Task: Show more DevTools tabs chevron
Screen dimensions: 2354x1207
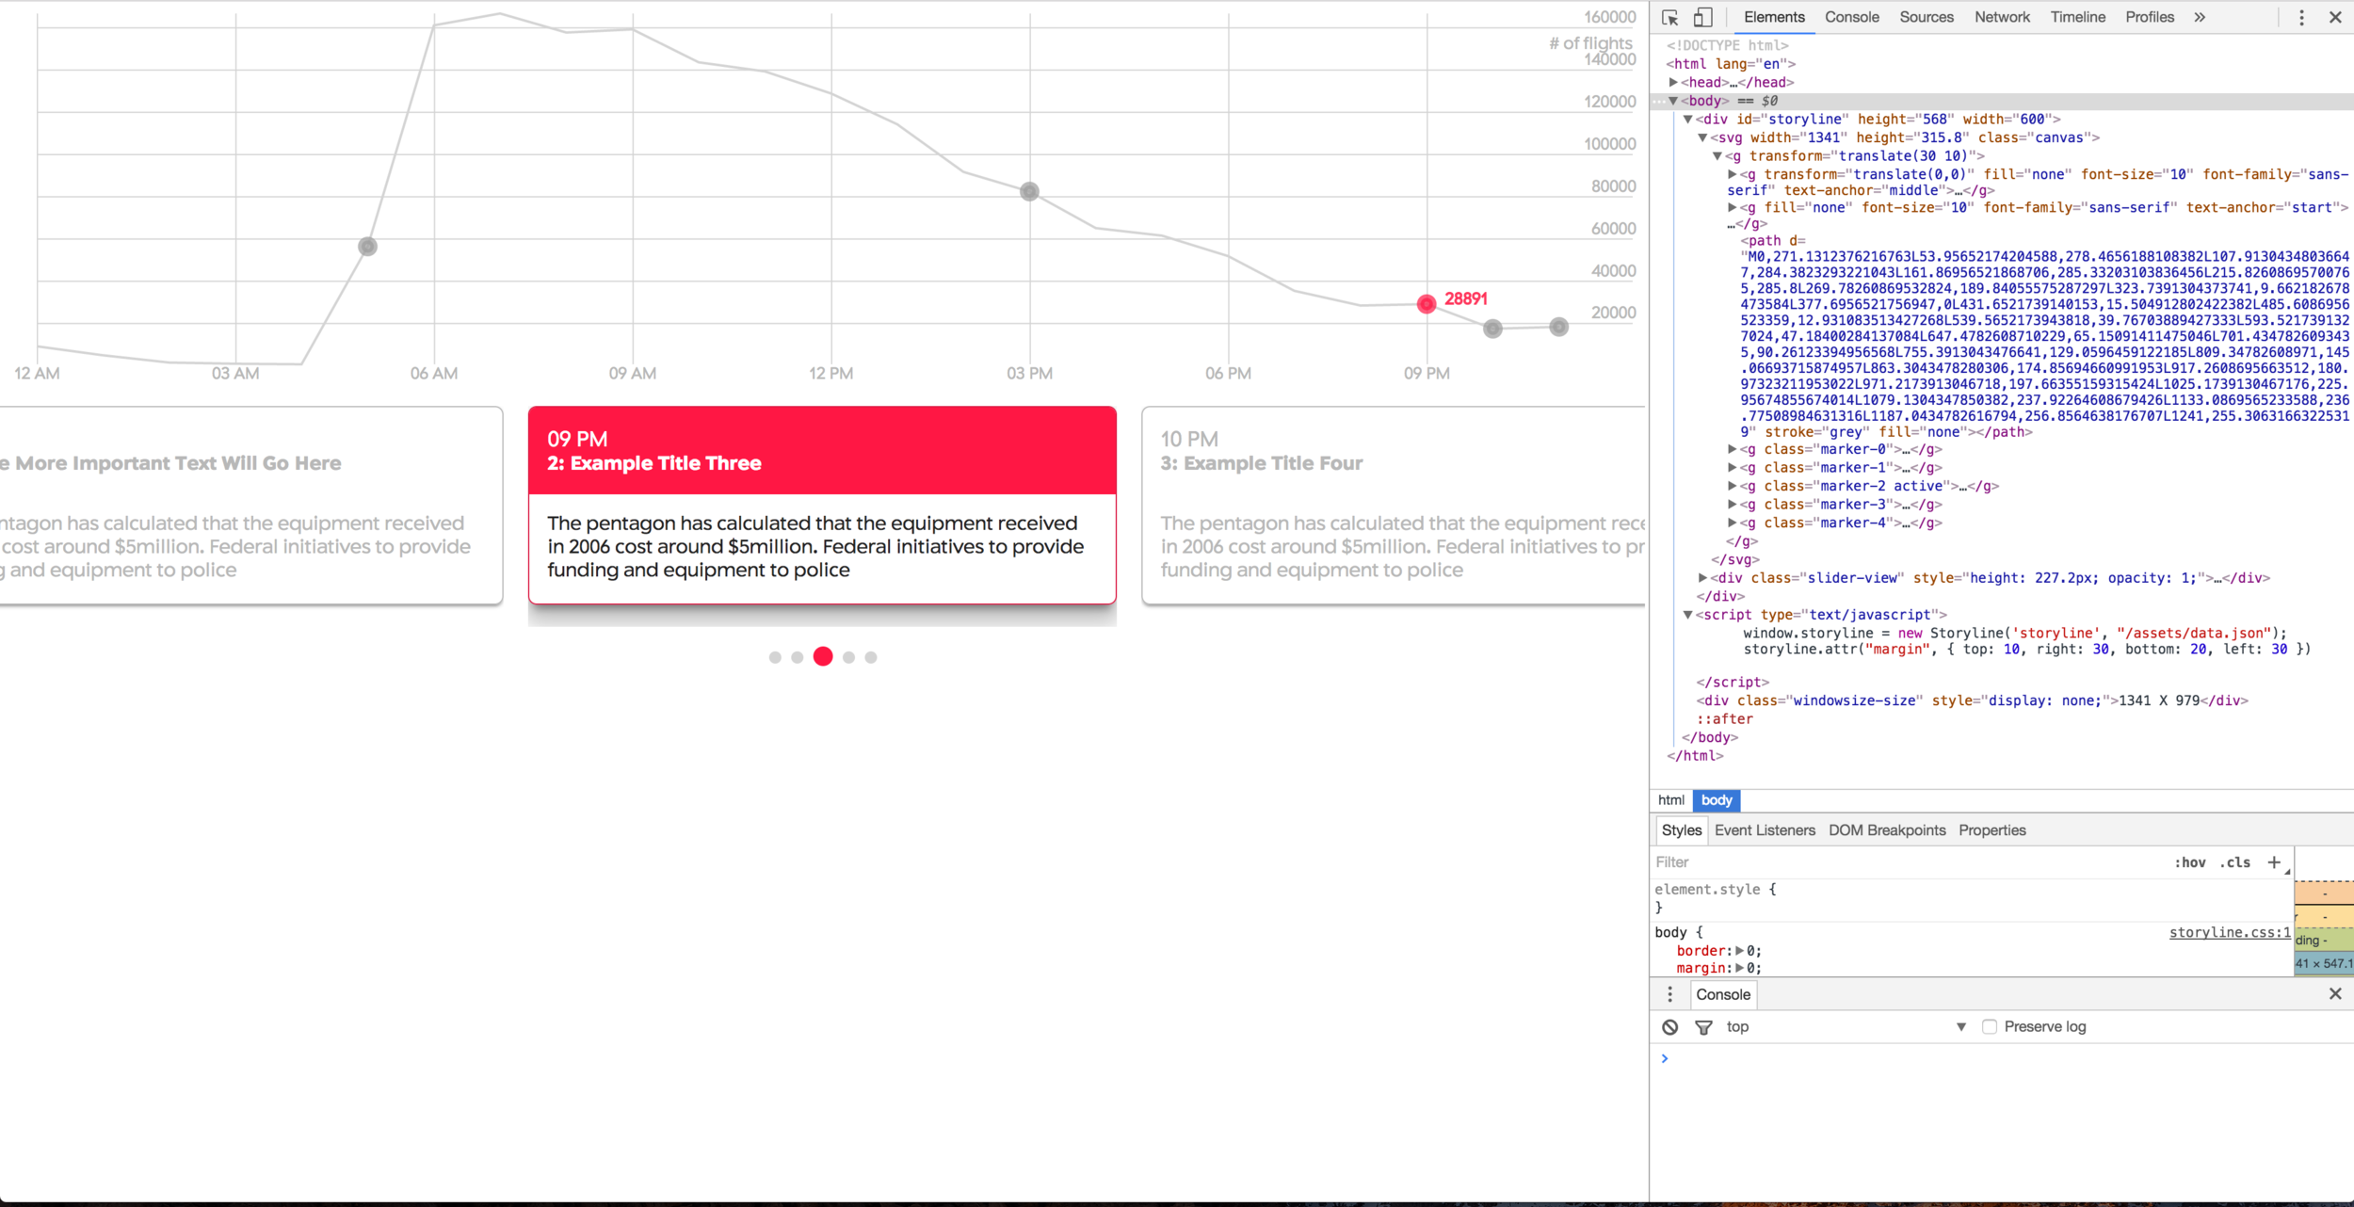Action: [2200, 18]
